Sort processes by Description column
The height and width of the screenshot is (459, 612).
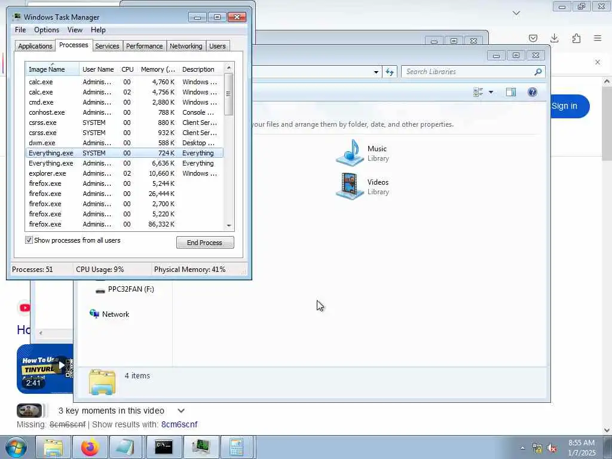[x=201, y=69]
